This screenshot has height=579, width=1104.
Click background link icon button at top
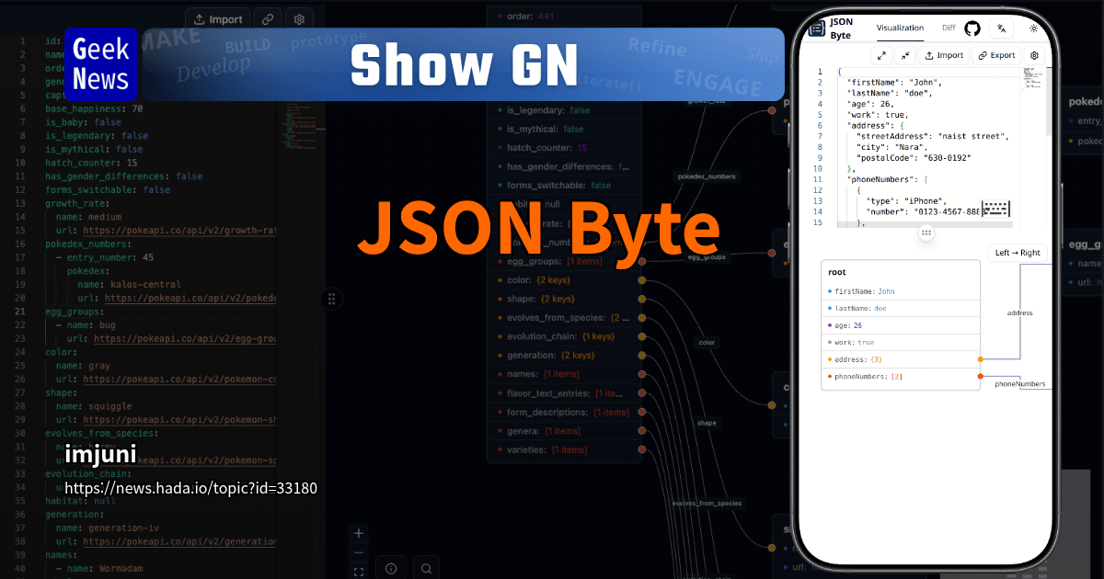pyautogui.click(x=268, y=18)
